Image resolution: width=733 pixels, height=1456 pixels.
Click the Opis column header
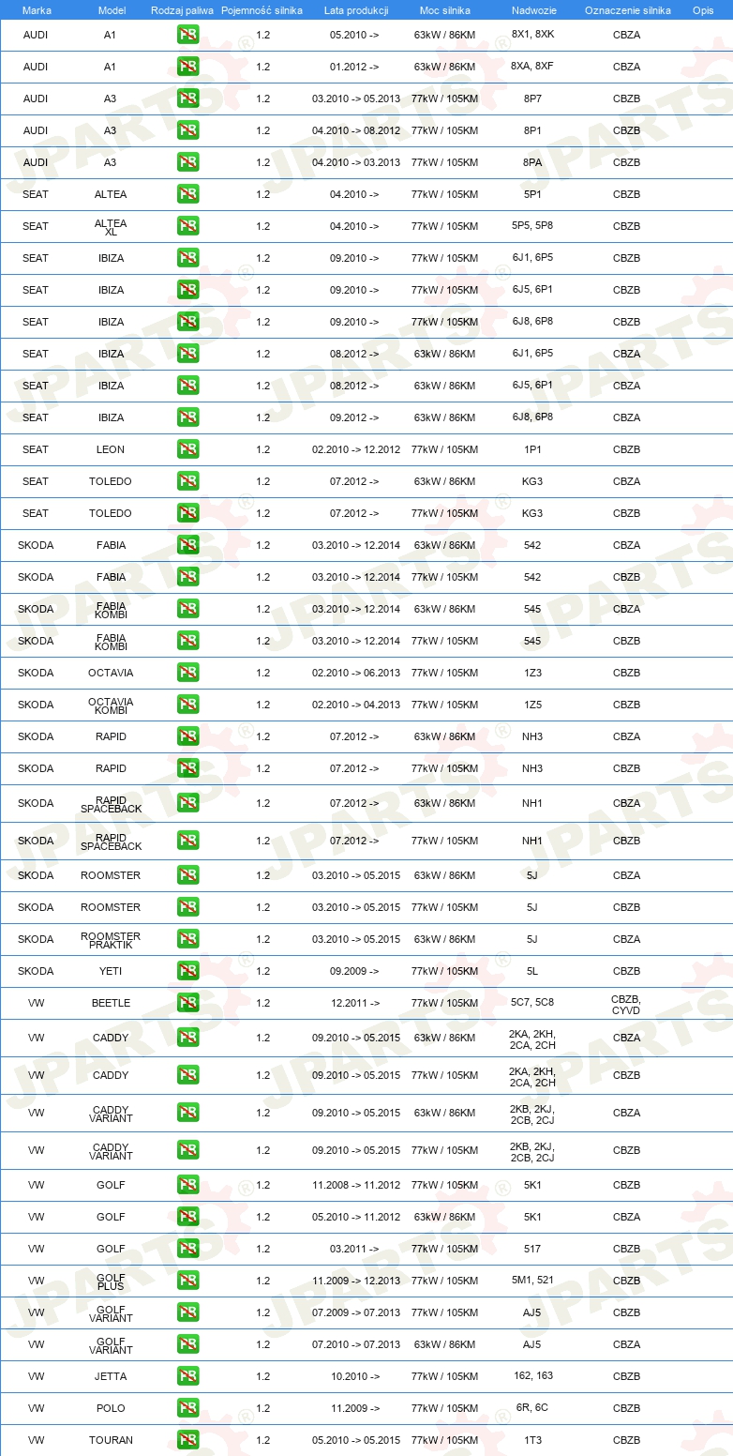(x=703, y=10)
